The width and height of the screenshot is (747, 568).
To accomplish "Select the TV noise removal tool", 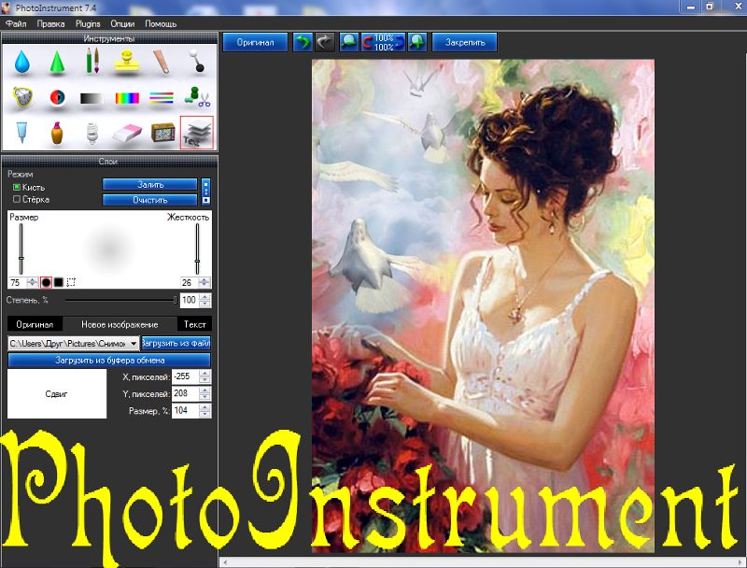I will (x=162, y=133).
